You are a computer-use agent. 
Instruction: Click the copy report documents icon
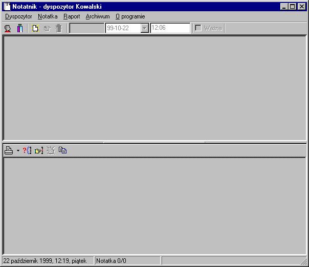(x=62, y=150)
